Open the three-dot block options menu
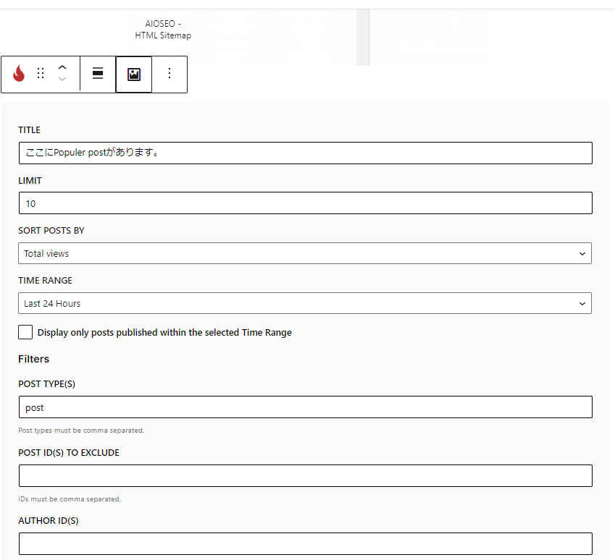This screenshot has width=615, height=560. click(170, 74)
